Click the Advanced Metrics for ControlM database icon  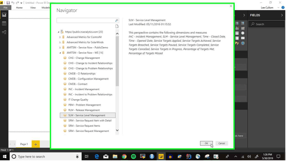click(x=63, y=37)
